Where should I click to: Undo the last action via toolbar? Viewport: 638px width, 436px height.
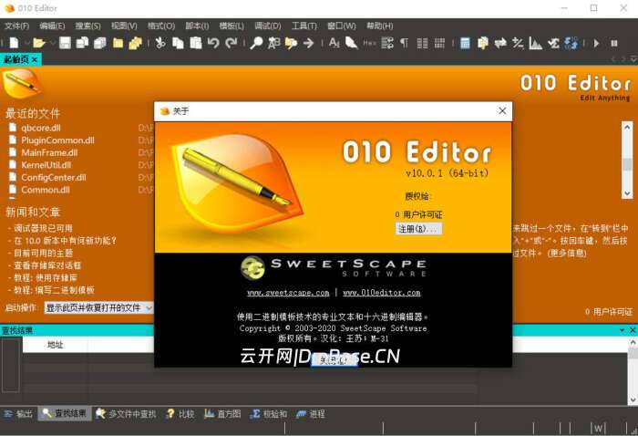[213, 43]
